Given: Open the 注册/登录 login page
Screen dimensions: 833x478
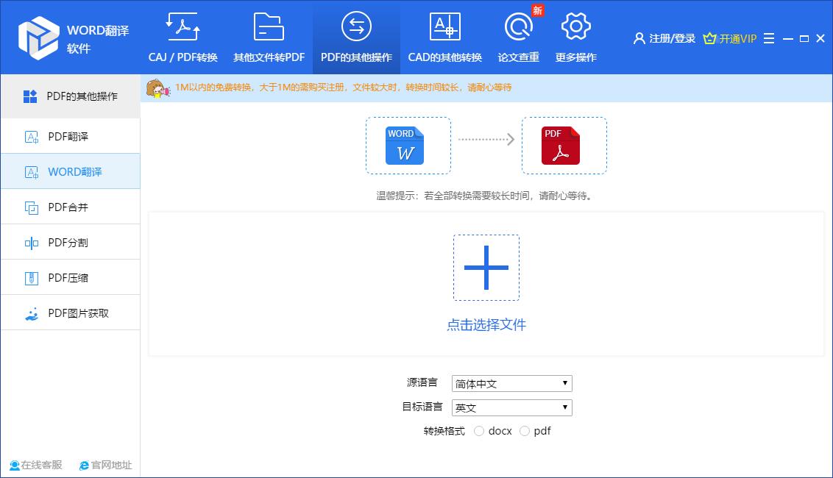Looking at the screenshot, I should point(666,38).
